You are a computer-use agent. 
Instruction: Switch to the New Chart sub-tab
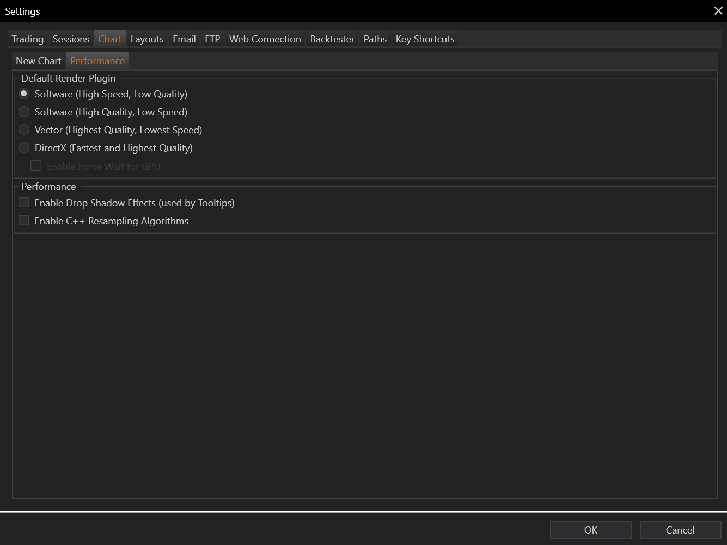[x=39, y=61]
